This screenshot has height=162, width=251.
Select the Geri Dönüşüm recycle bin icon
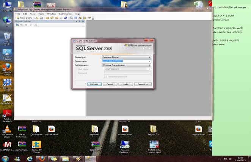point(7,38)
